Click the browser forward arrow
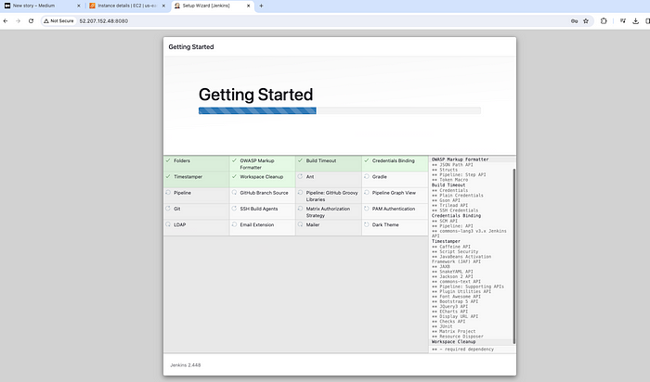The width and height of the screenshot is (650, 382). point(18,20)
